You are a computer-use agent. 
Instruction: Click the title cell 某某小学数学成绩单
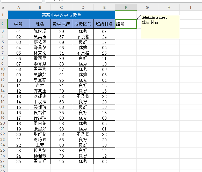pyautogui.click(x=61, y=15)
